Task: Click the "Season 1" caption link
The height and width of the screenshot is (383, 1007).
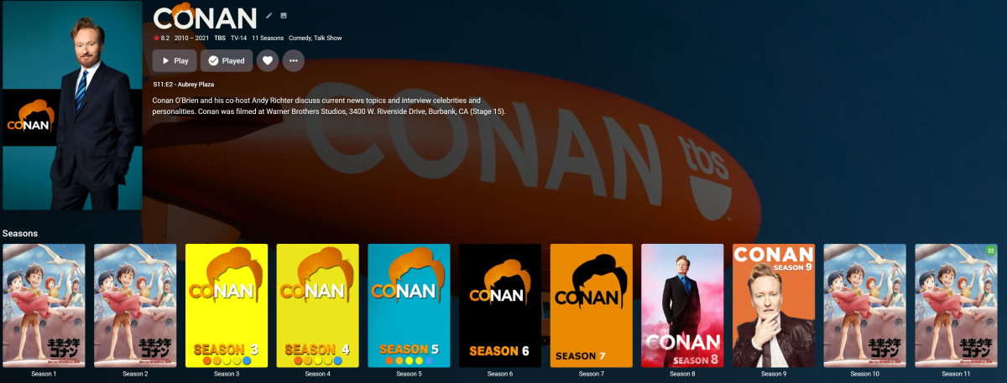Action: click(x=44, y=374)
